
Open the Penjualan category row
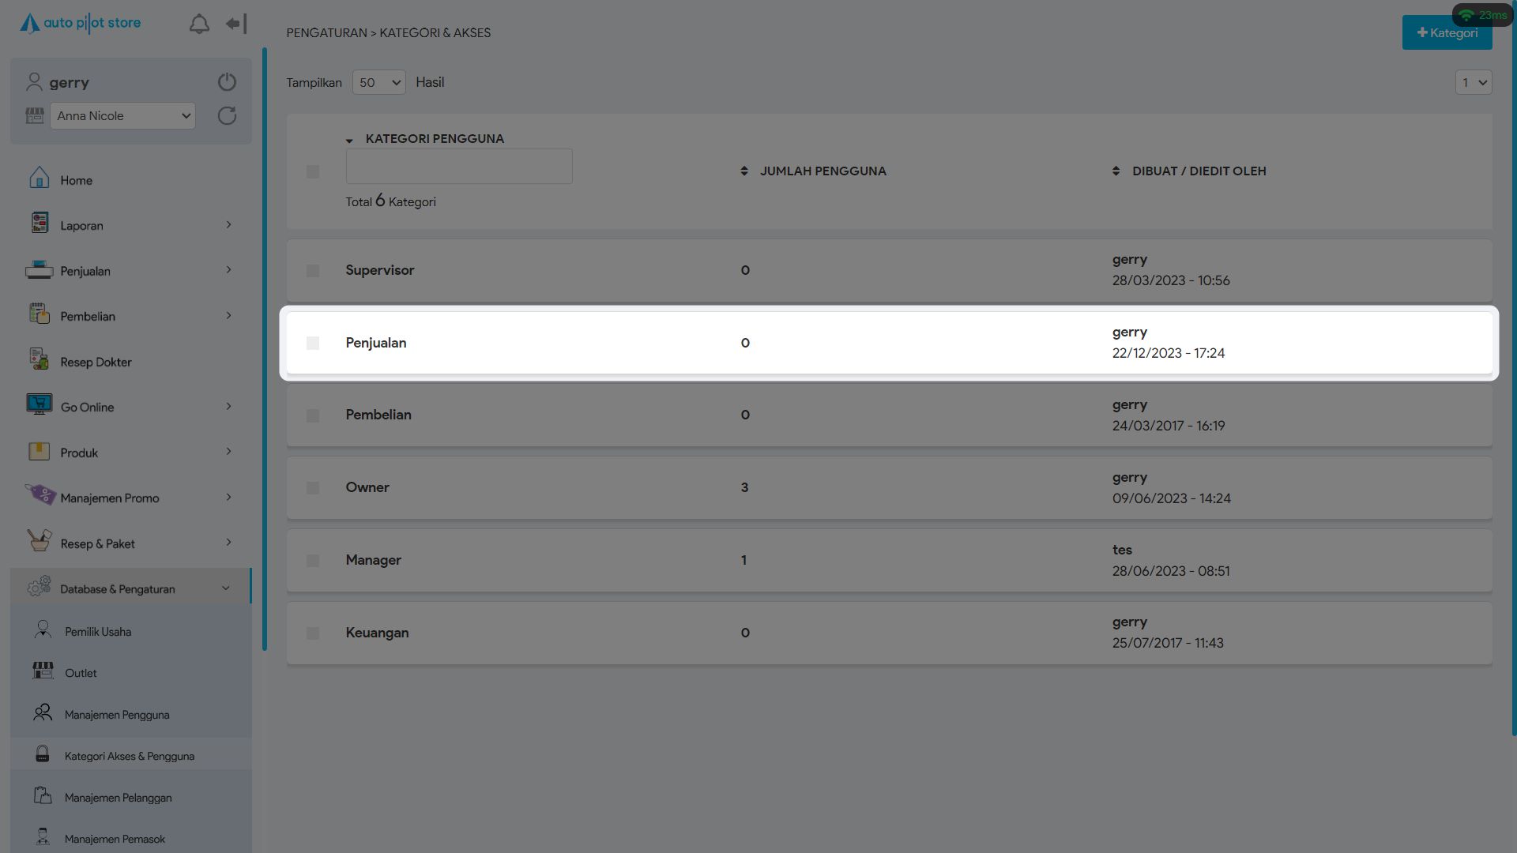pyautogui.click(x=376, y=343)
